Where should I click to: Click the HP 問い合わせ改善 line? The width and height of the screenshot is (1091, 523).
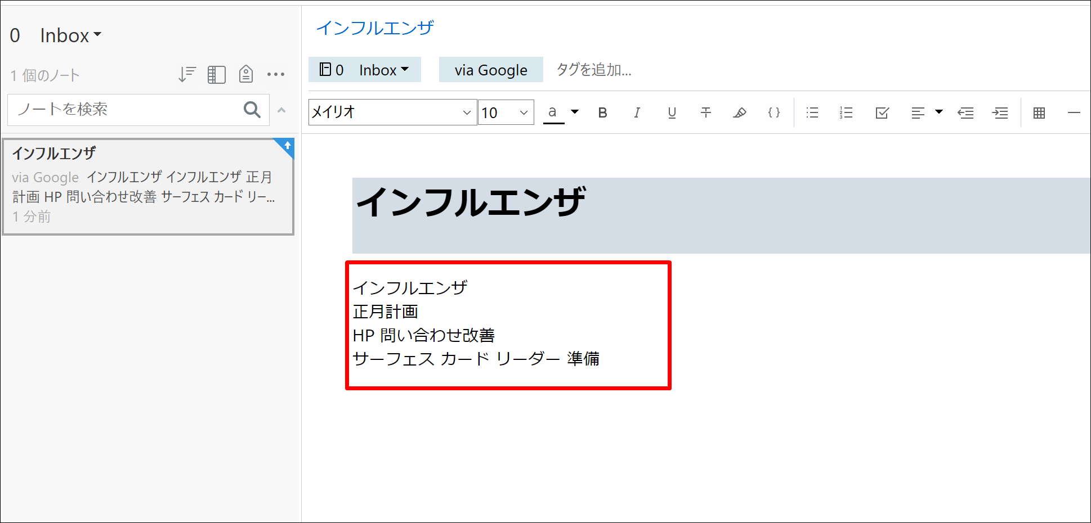click(x=424, y=335)
